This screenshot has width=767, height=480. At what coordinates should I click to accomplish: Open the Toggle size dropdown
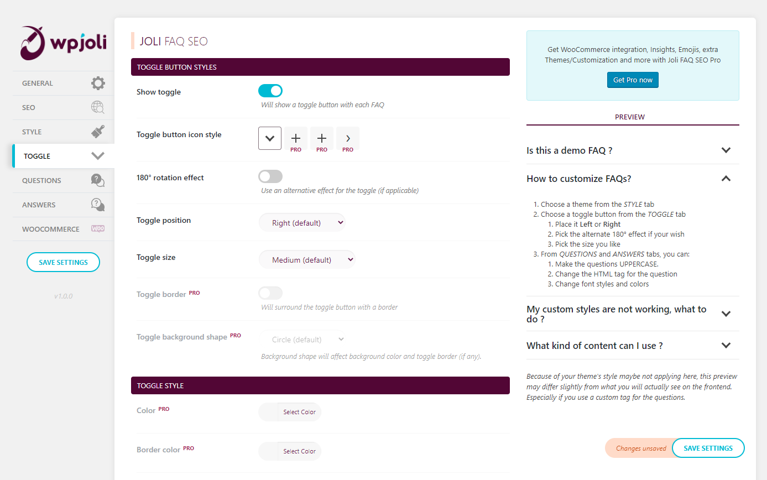coord(307,260)
